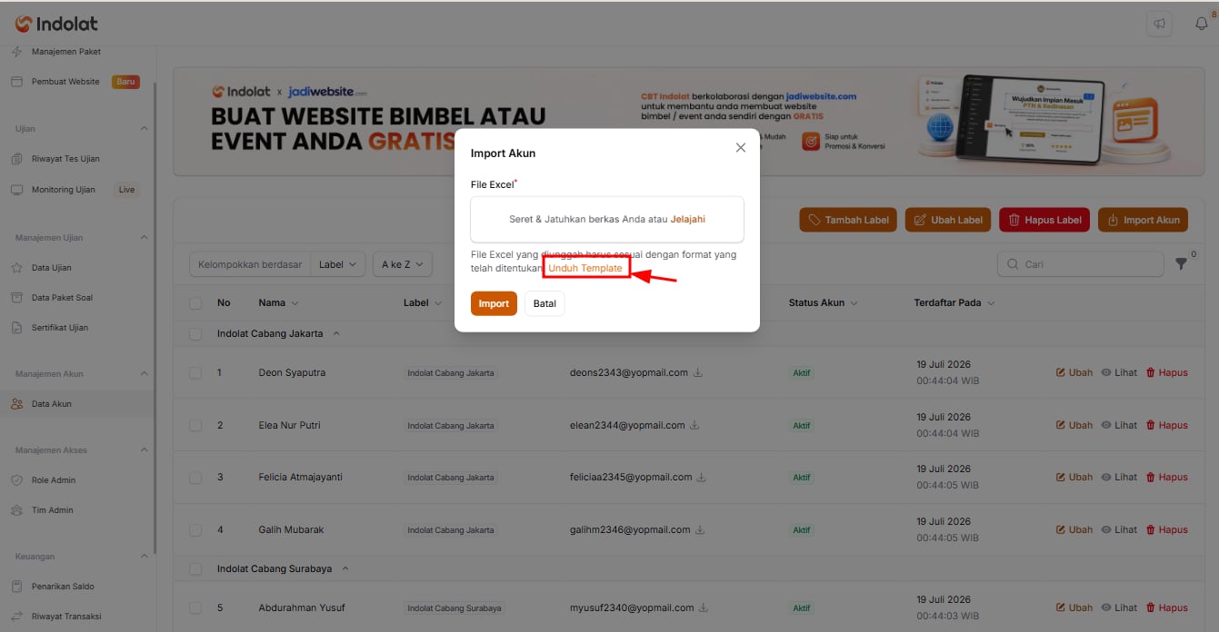Click the orange Import button in dialog
Screen dimensions: 1219x632
point(494,303)
